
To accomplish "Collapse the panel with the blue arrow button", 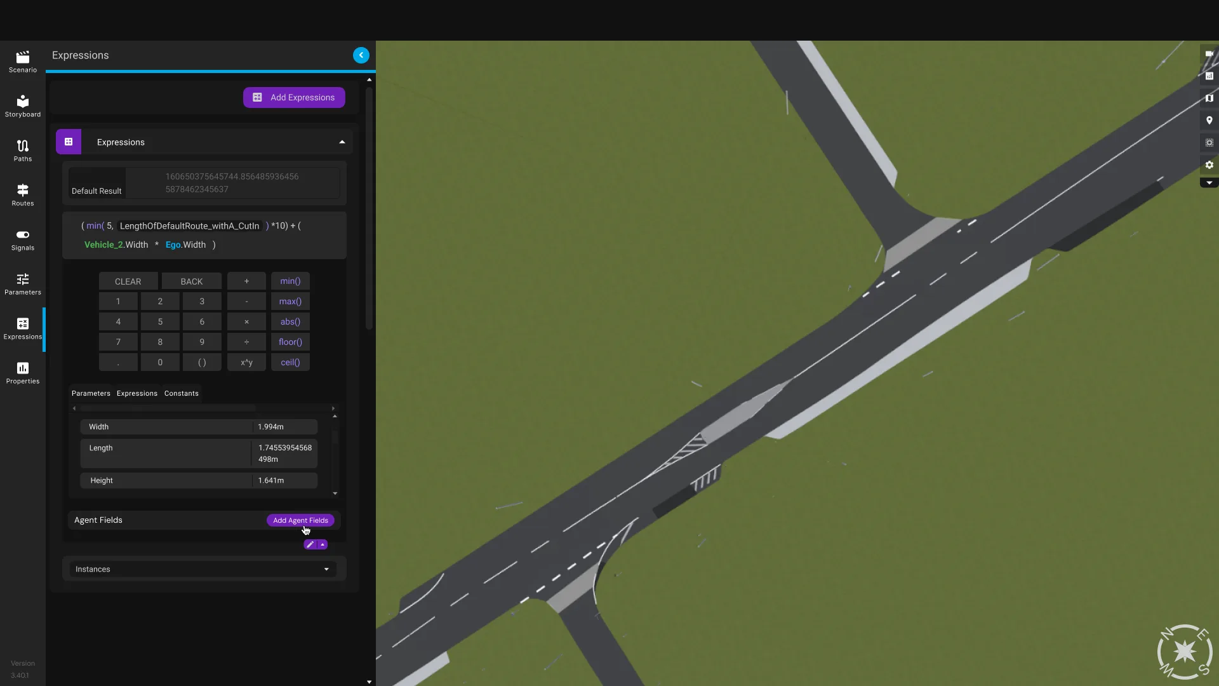I will 361,55.
